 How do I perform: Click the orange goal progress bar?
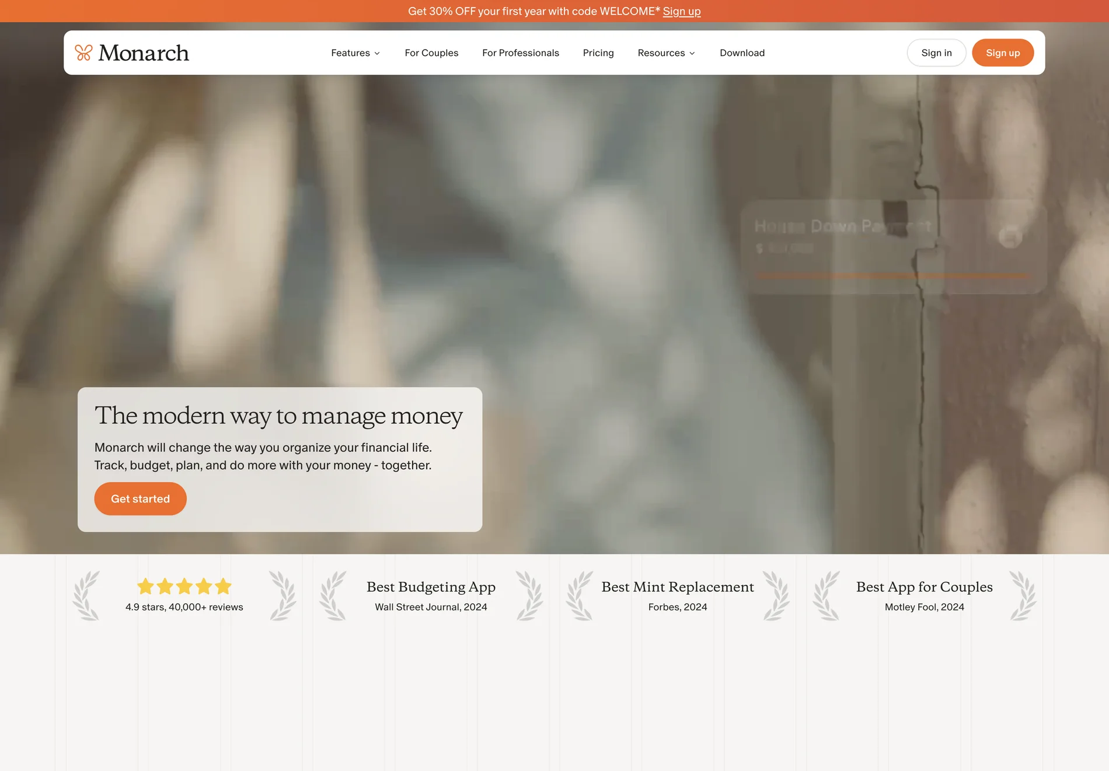pyautogui.click(x=894, y=275)
